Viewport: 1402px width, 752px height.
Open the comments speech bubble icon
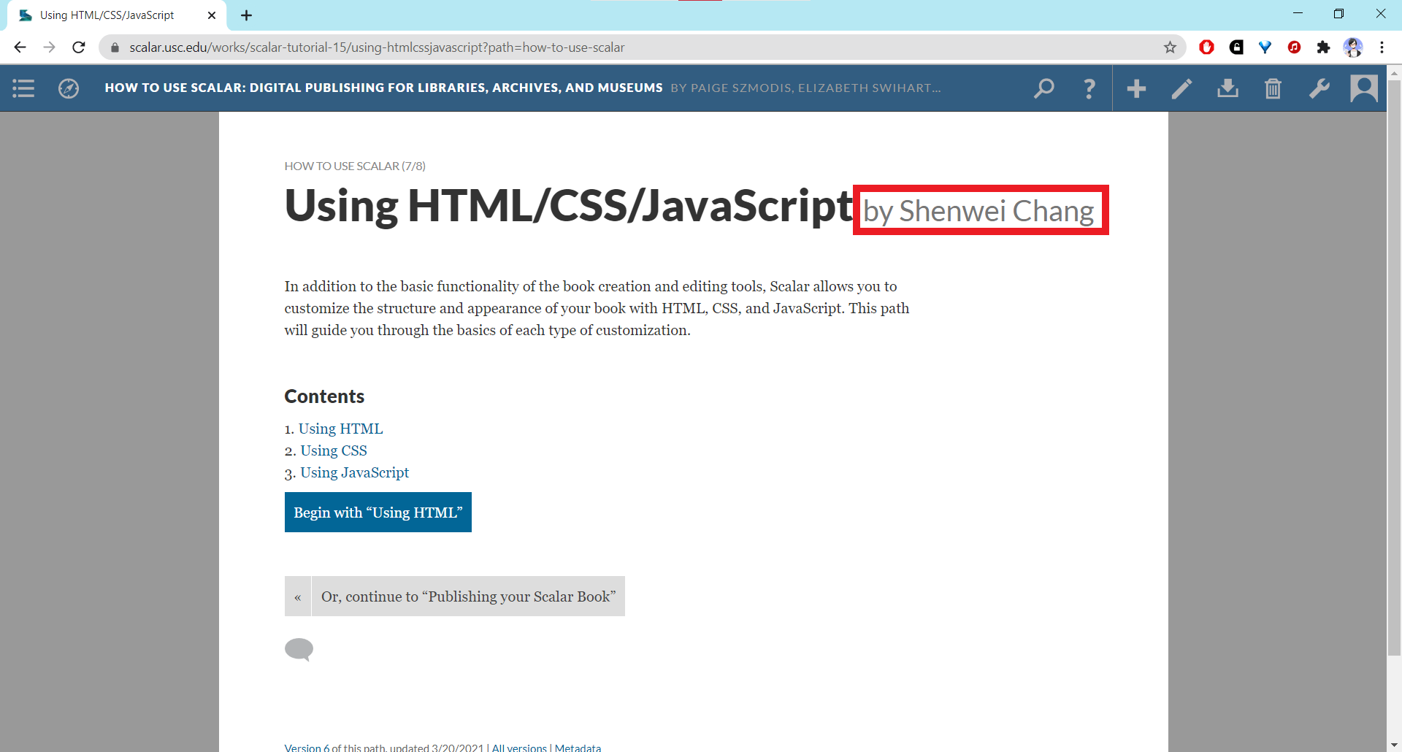299,648
